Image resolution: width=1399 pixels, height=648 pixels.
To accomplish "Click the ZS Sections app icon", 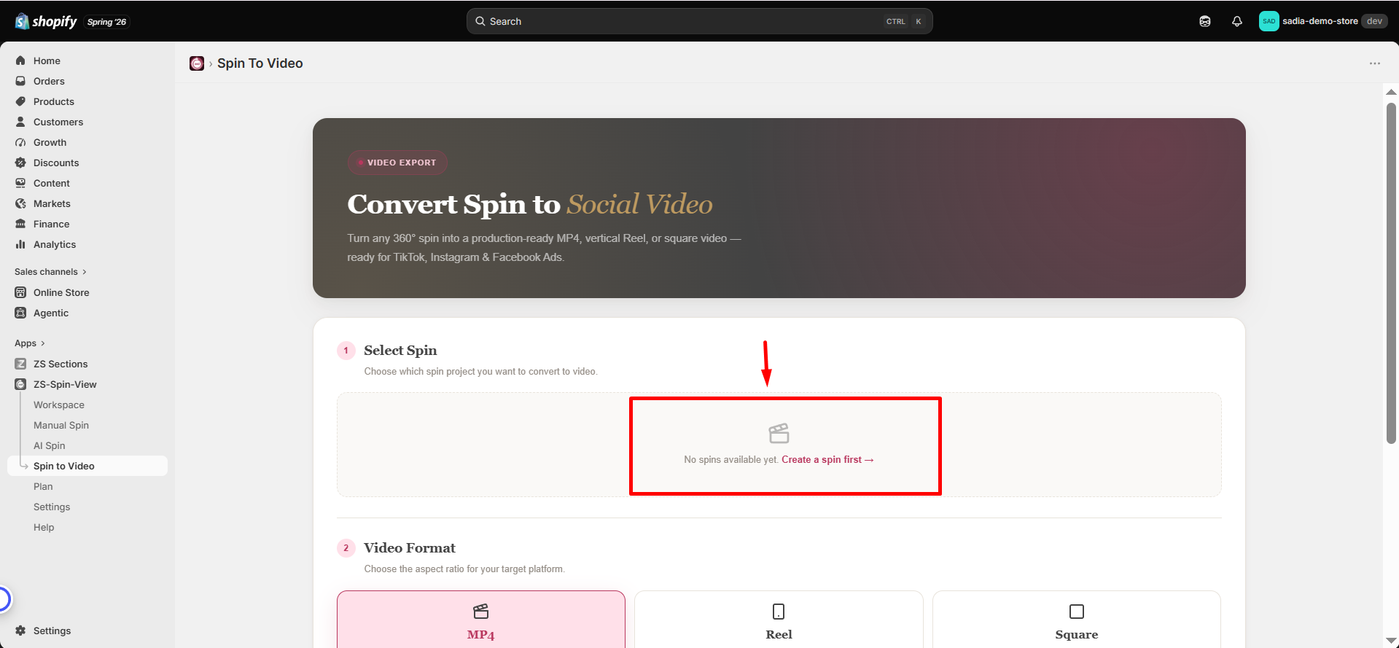I will 20,364.
